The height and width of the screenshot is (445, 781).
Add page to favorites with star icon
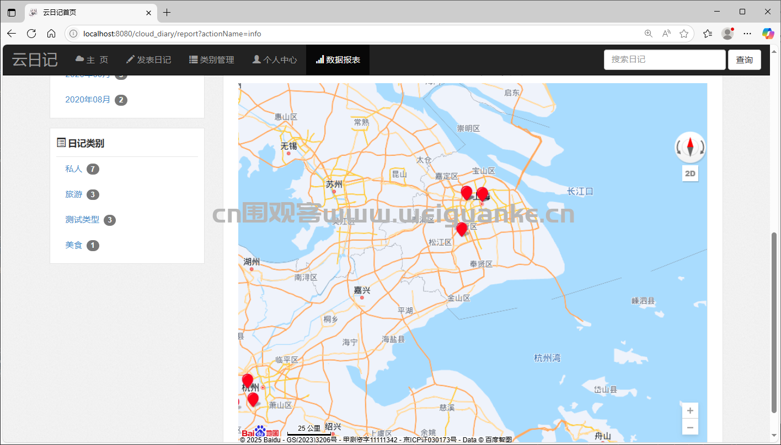(x=684, y=34)
